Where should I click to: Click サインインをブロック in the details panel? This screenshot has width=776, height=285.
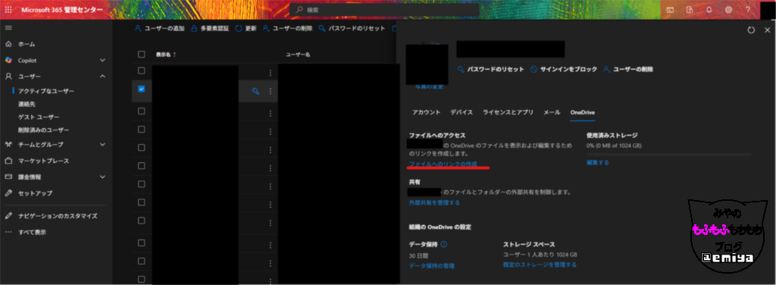tap(564, 69)
